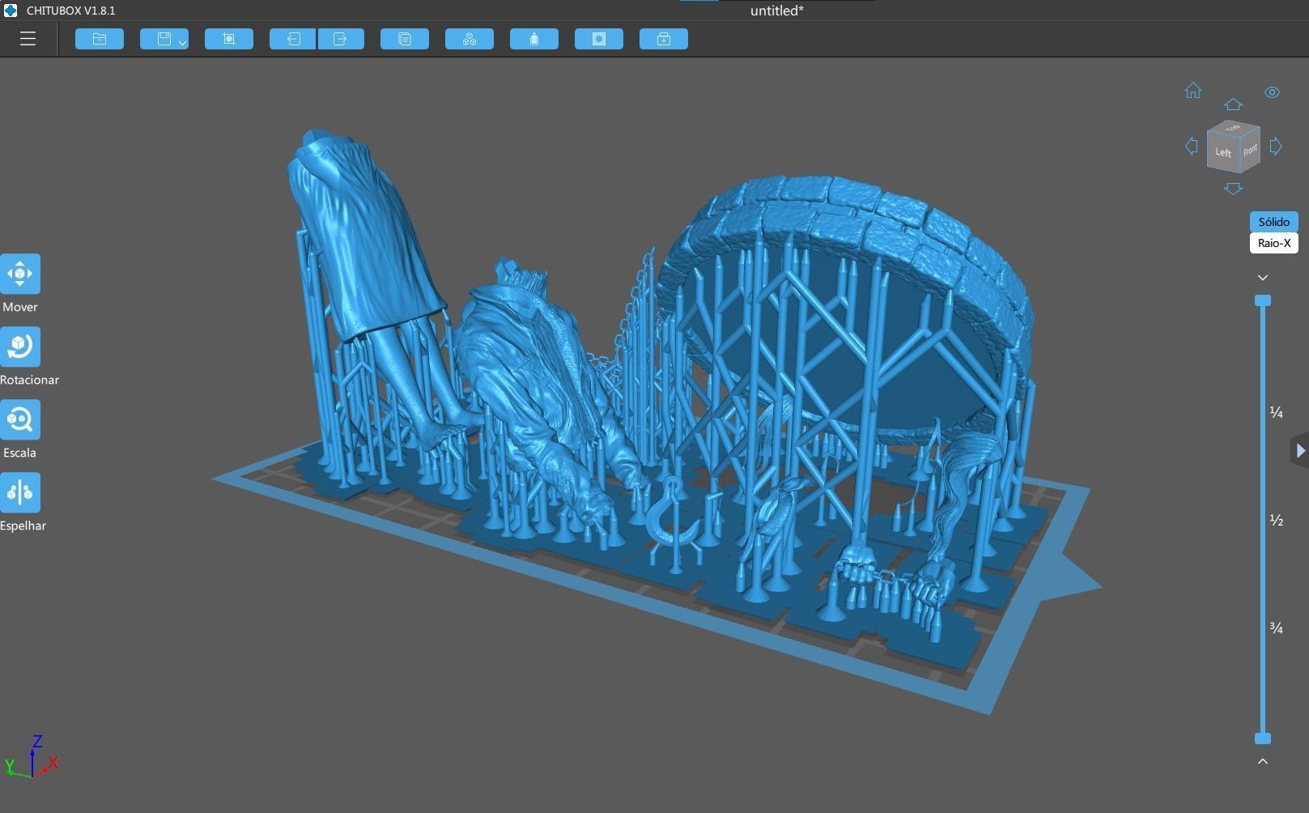This screenshot has width=1309, height=813.
Task: Select the Escala tool
Action: (20, 419)
